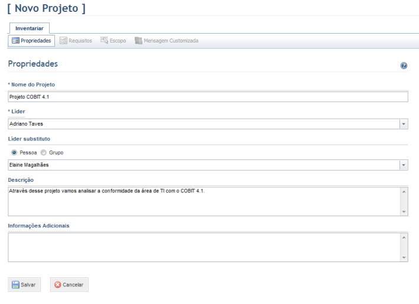
Task: Click Descrição scrollbar down arrow
Action: (404, 212)
